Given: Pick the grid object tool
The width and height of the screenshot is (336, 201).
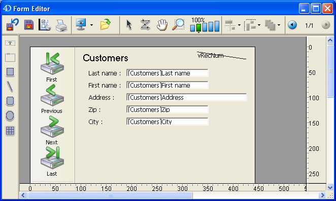Looking at the screenshot, I should point(10,131).
